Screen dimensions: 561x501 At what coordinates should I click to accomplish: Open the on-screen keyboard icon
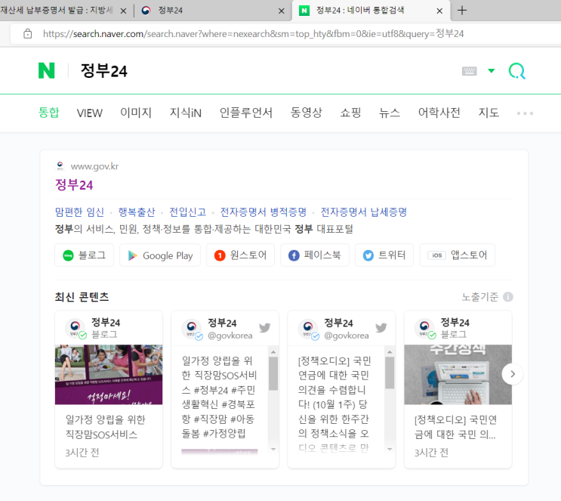click(x=469, y=71)
